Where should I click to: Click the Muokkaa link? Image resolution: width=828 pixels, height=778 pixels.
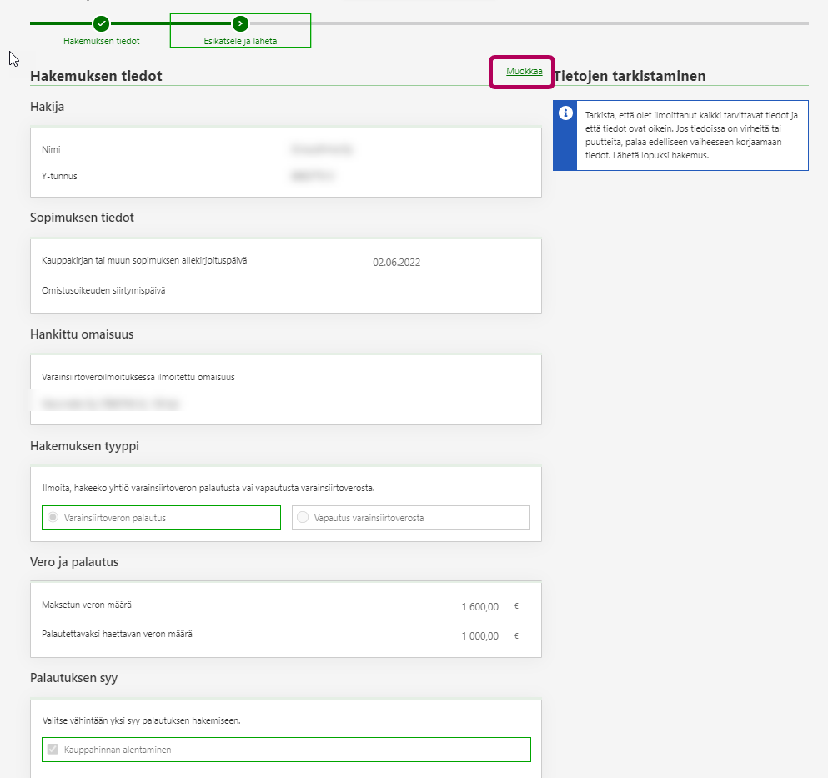[x=524, y=72]
